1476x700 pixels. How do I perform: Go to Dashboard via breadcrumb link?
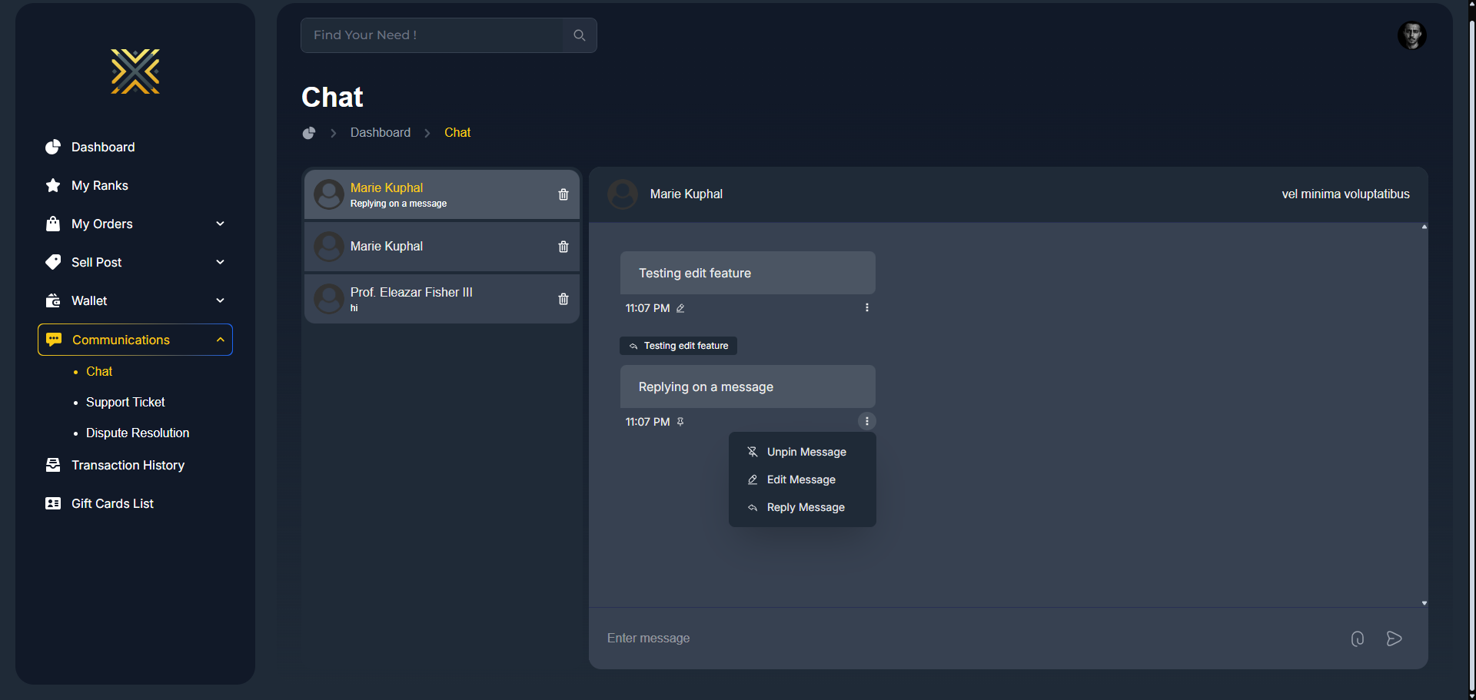click(380, 133)
